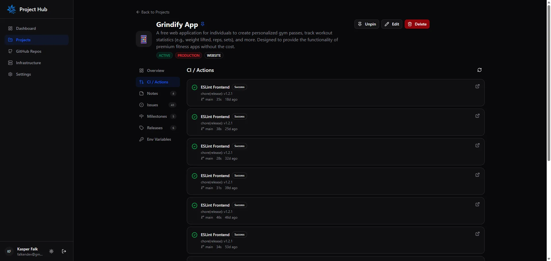Screen dimensions: 551x261
Task: Refresh the CI / Actions list
Action: coord(480,70)
